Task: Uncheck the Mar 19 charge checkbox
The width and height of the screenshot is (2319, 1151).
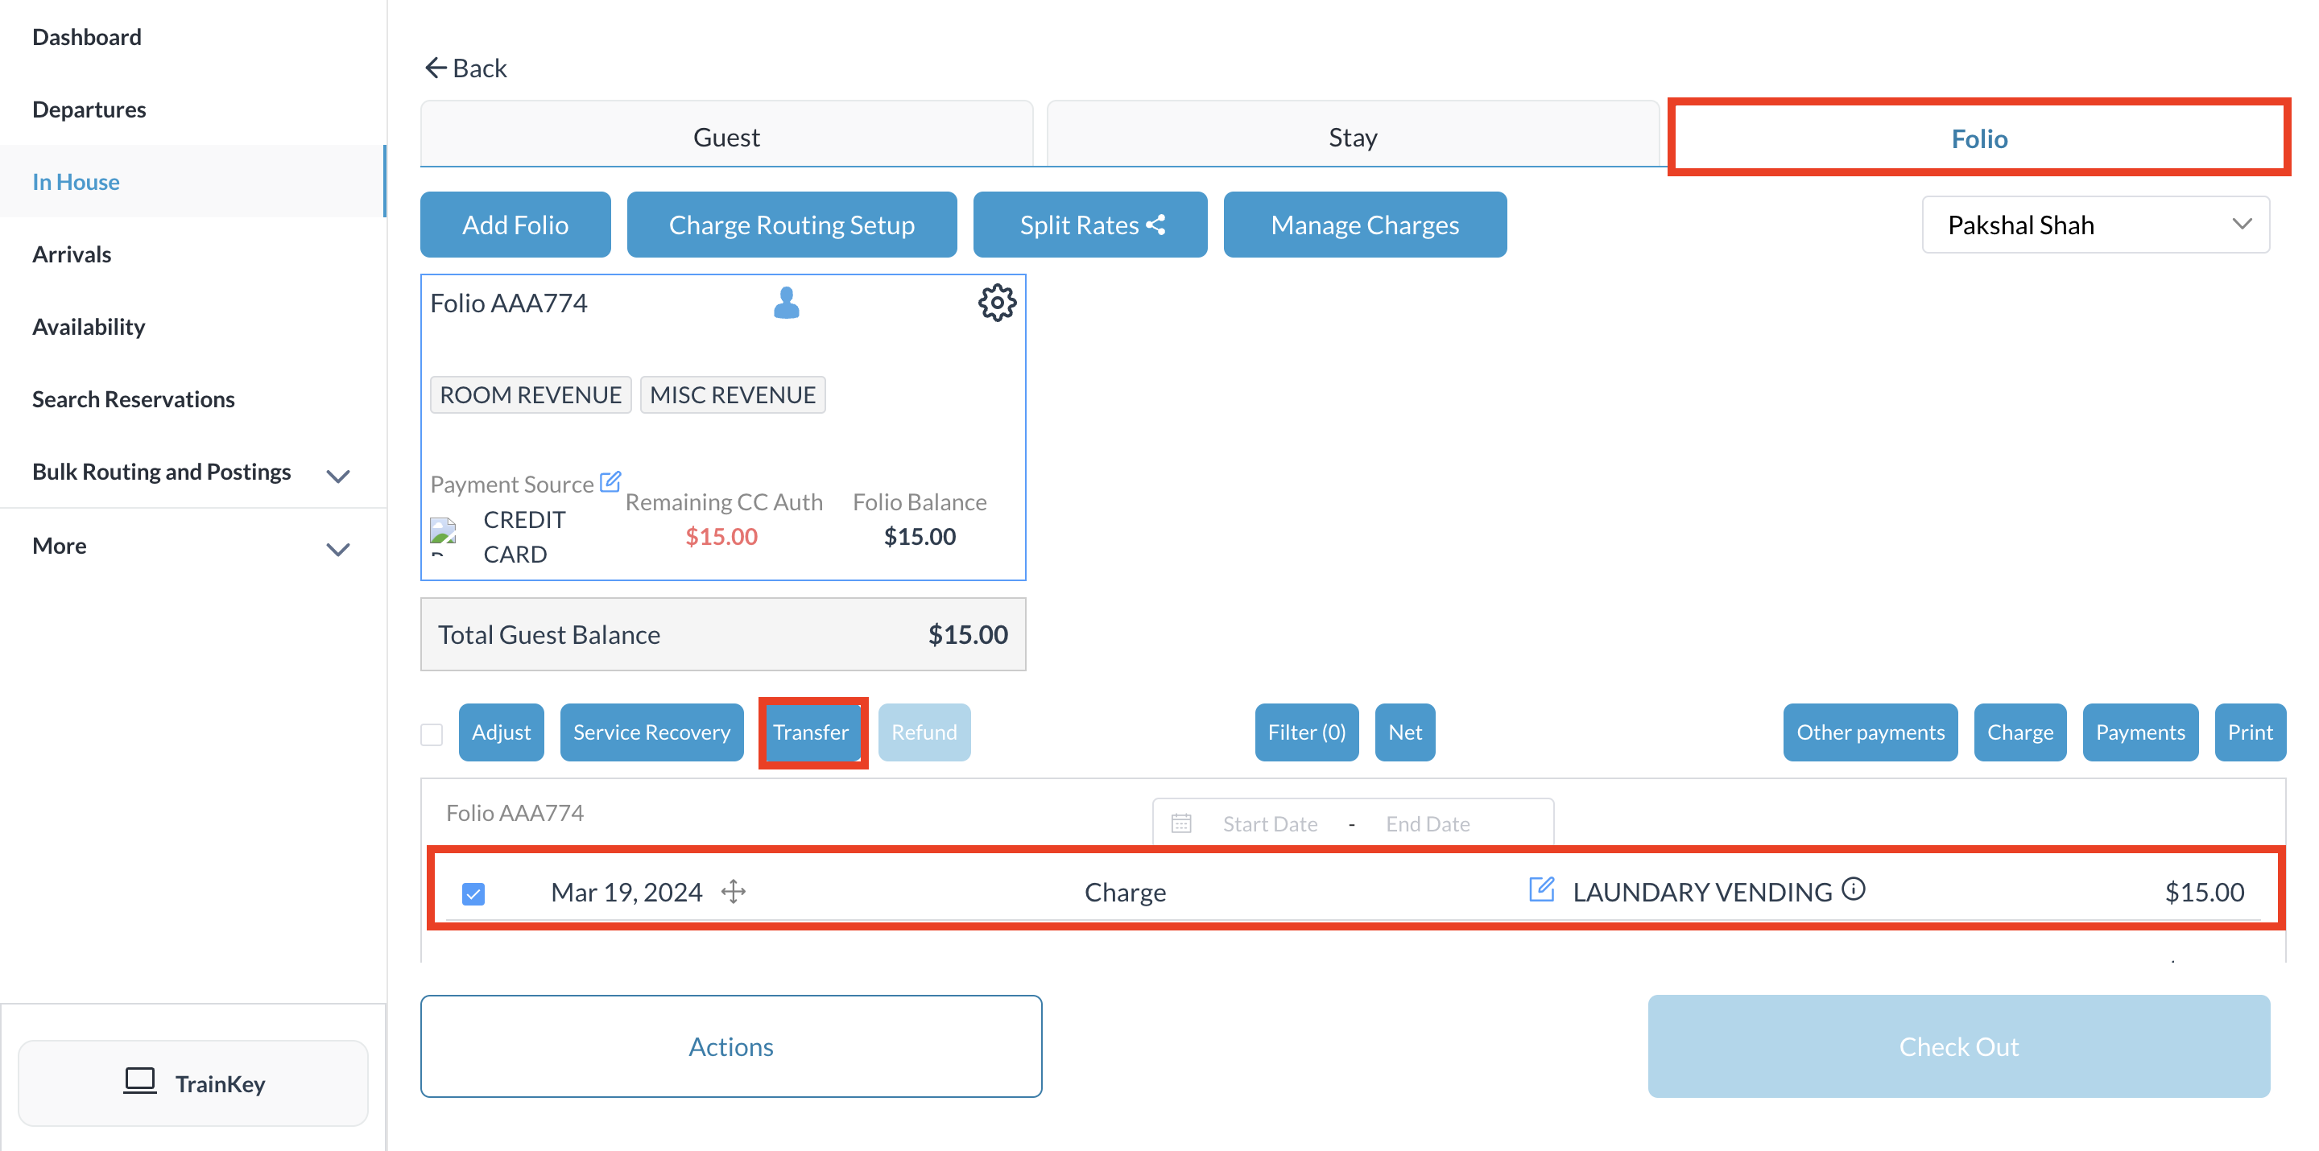Action: [x=473, y=893]
